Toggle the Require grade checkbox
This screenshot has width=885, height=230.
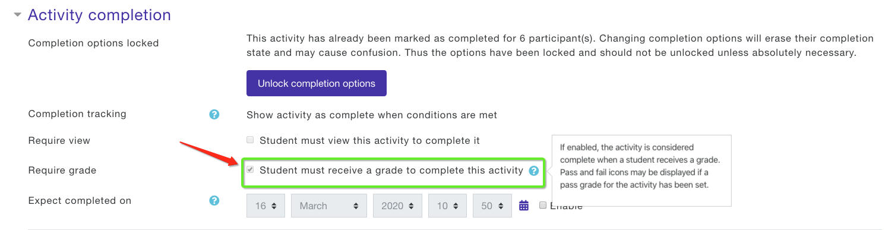coord(250,170)
